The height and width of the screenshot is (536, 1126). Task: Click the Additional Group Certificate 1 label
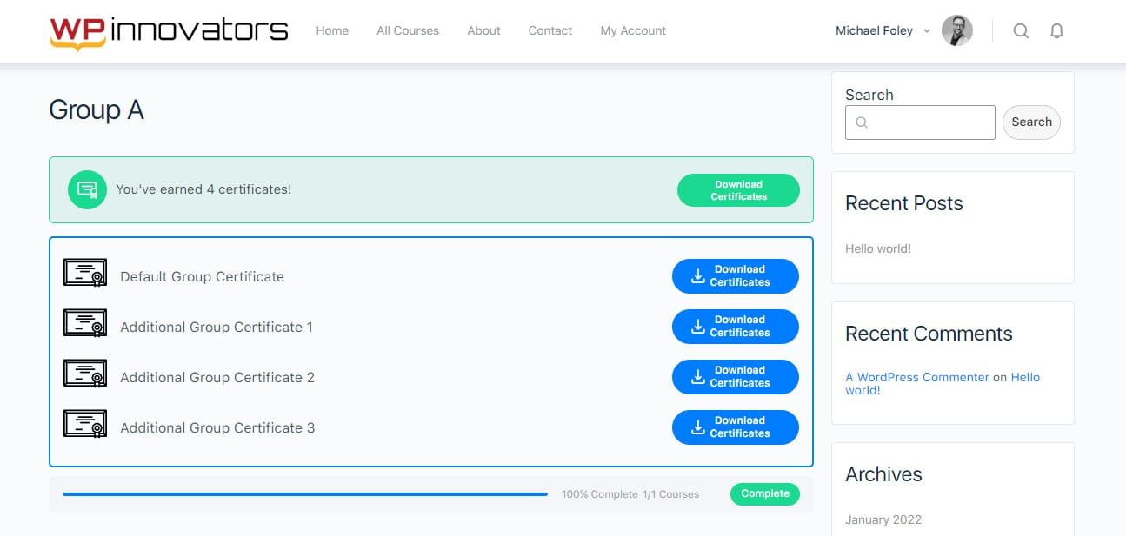(217, 327)
